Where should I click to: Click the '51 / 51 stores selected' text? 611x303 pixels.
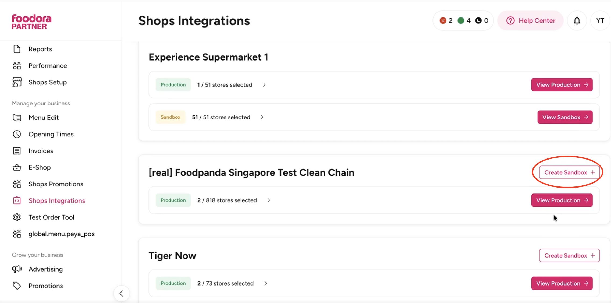click(x=221, y=117)
